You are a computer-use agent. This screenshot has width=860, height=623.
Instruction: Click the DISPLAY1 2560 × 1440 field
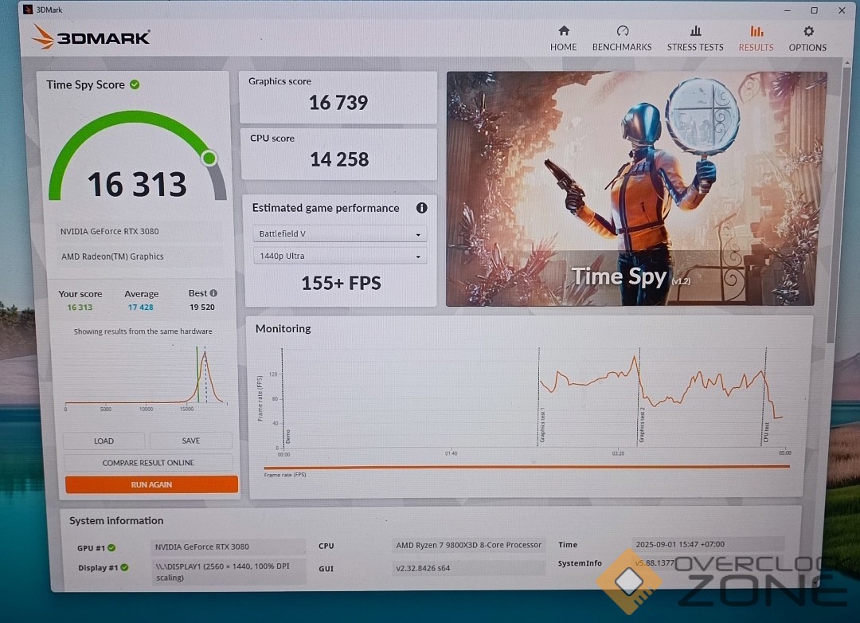pyautogui.click(x=228, y=571)
